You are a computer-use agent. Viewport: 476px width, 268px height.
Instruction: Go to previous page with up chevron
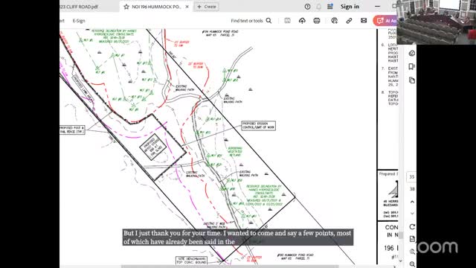pos(412,202)
